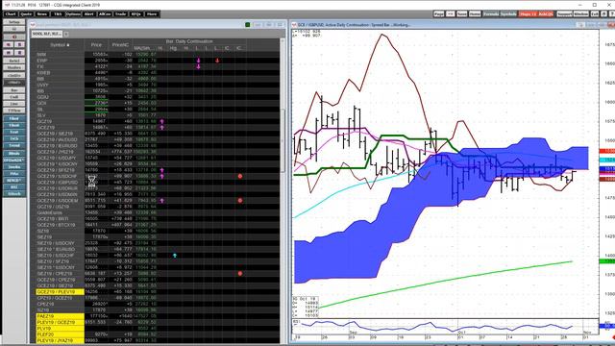The height and width of the screenshot is (346, 615).
Task: Open the Alert menu button
Action: coord(89,14)
